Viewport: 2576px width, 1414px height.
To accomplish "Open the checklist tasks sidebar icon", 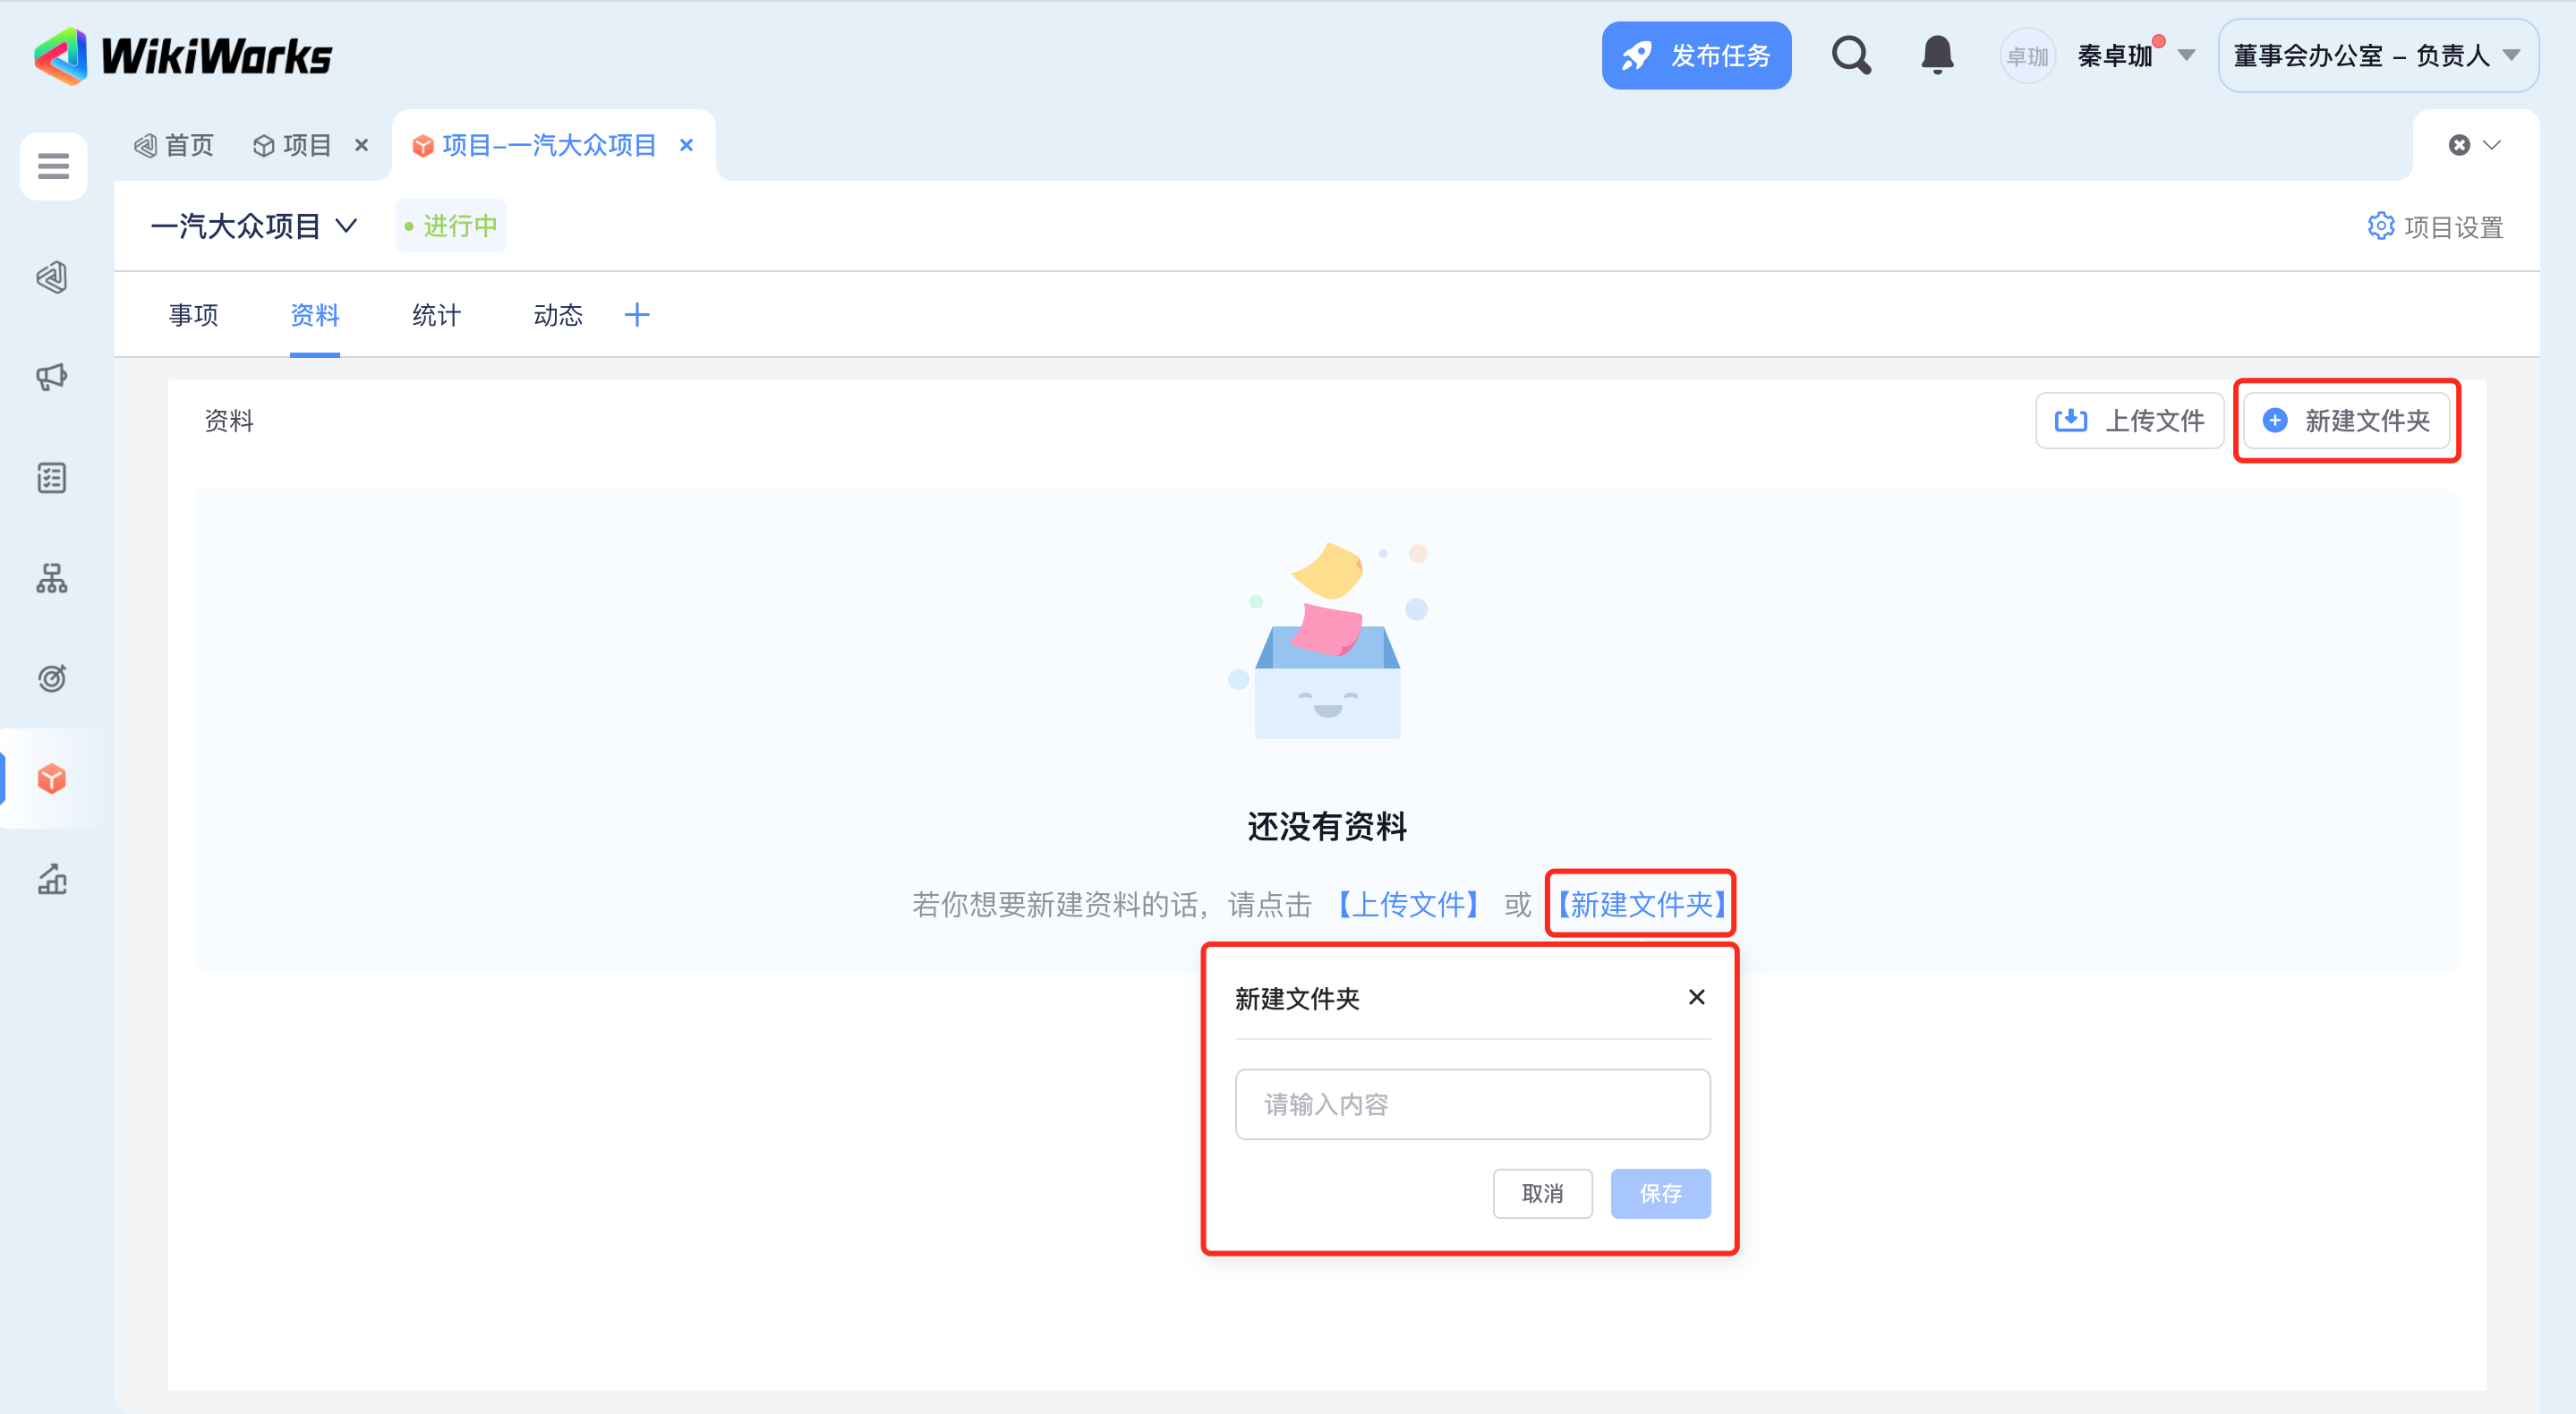I will click(x=52, y=478).
